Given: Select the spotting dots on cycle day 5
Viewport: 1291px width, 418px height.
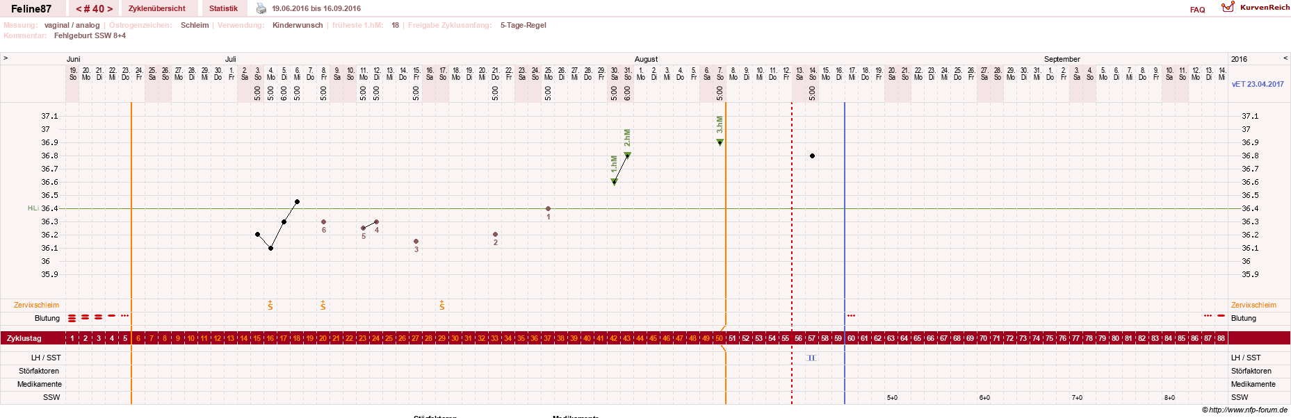Looking at the screenshot, I should click(124, 315).
